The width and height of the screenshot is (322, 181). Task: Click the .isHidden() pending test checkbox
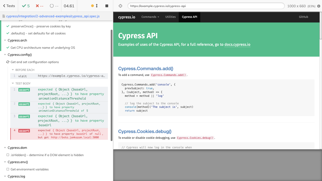(x=8, y=155)
